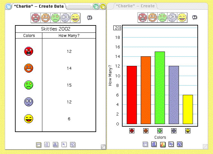Screen dimensions: 213x154
Task: Click red angry face in table Colors column
Action: tap(29, 51)
